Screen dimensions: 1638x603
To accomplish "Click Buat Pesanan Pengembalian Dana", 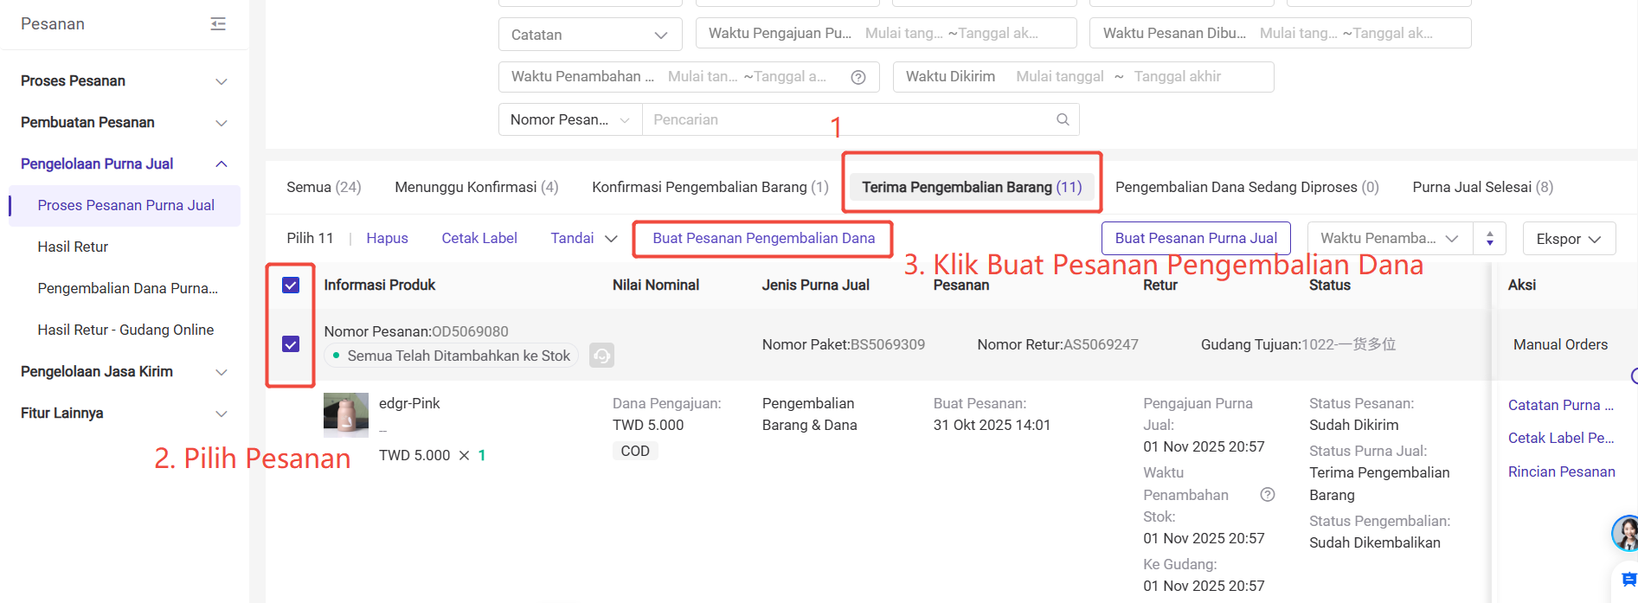I will pyautogui.click(x=763, y=239).
